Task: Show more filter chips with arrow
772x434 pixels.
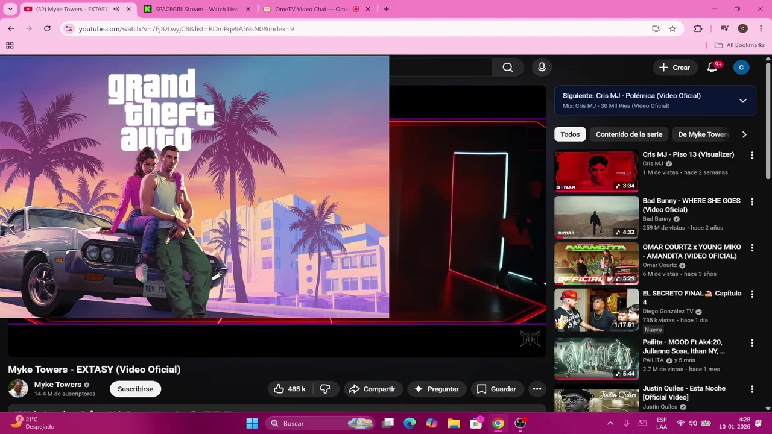Action: [744, 134]
